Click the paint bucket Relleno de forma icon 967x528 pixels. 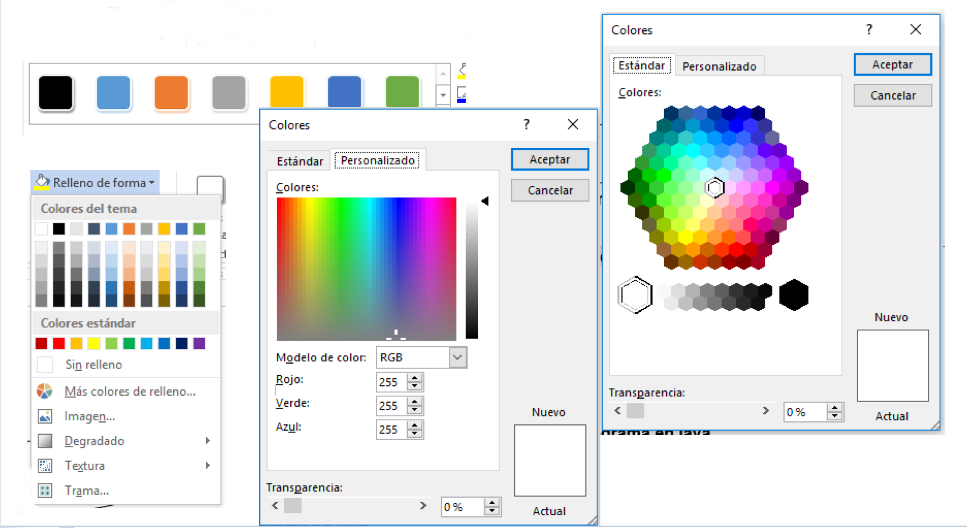click(42, 182)
